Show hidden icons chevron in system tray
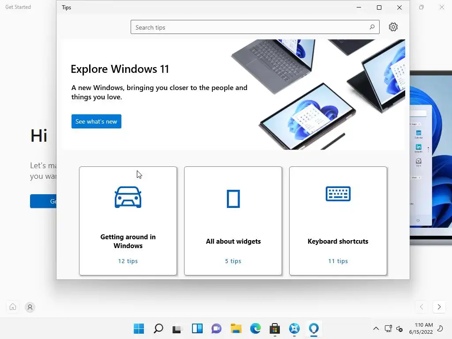The height and width of the screenshot is (339, 452). click(x=376, y=328)
